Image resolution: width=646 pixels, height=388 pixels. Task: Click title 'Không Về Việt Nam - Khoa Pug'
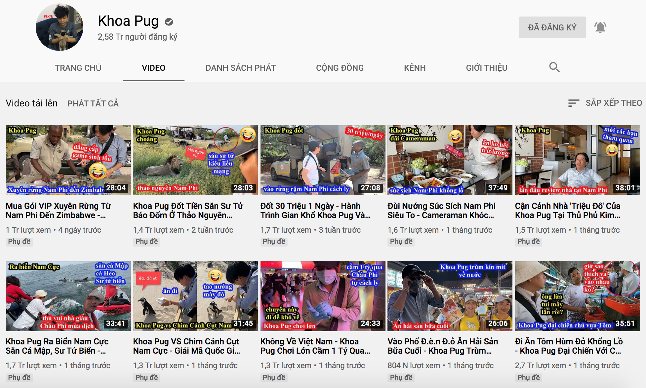[315, 346]
